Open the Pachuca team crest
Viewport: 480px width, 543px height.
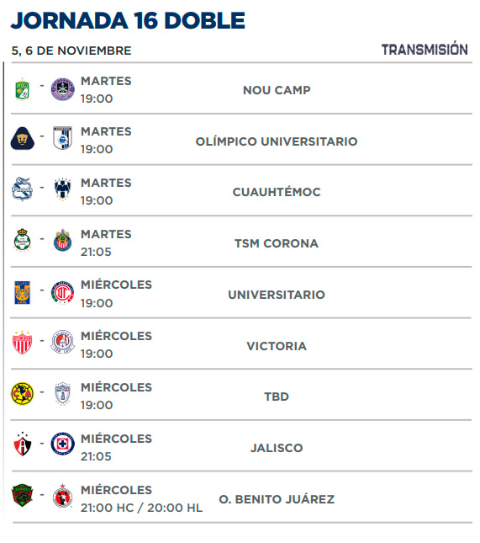[62, 394]
